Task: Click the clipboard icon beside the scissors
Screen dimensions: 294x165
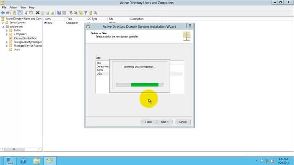Action: point(31,13)
